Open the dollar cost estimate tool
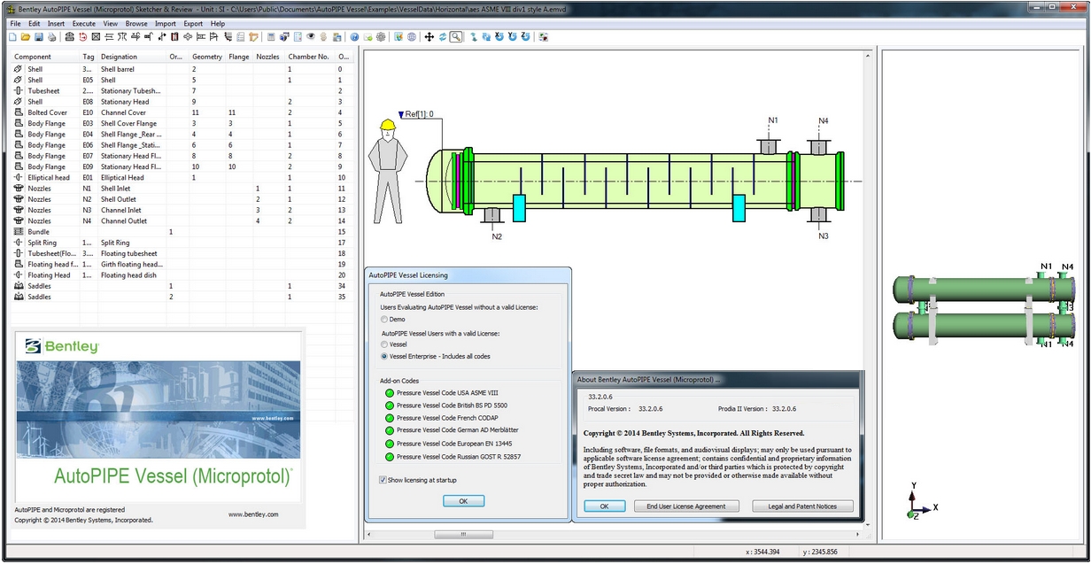The width and height of the screenshot is (1091, 564). pos(324,37)
